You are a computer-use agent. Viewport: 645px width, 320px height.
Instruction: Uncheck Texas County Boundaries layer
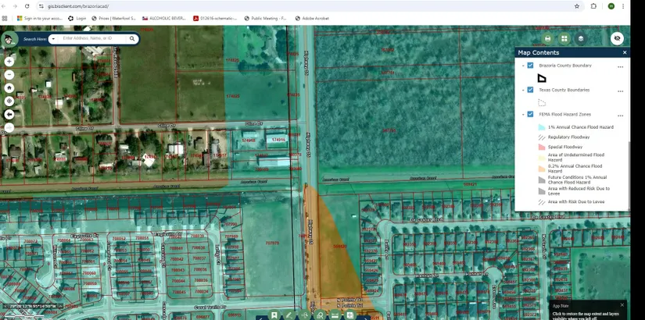coord(530,90)
